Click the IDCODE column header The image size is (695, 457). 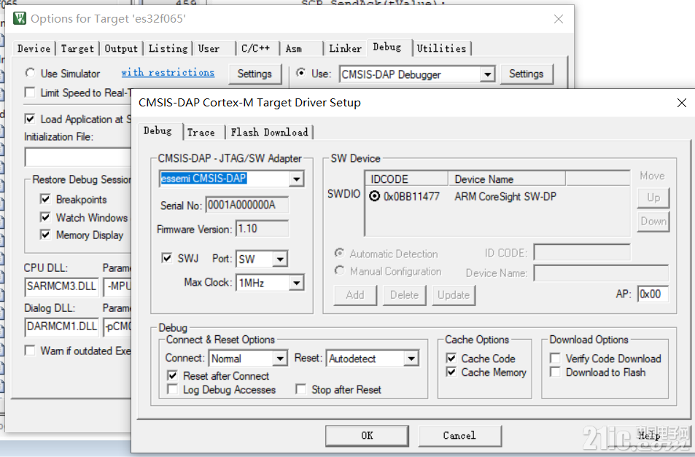[x=406, y=179]
